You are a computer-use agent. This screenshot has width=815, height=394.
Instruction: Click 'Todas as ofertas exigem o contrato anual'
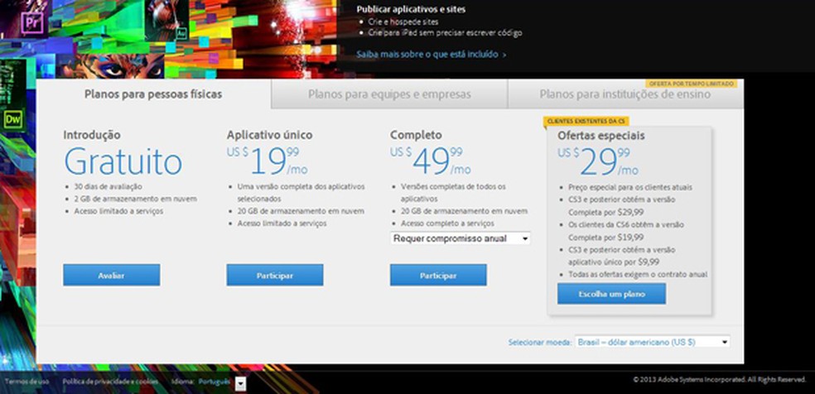pos(638,274)
